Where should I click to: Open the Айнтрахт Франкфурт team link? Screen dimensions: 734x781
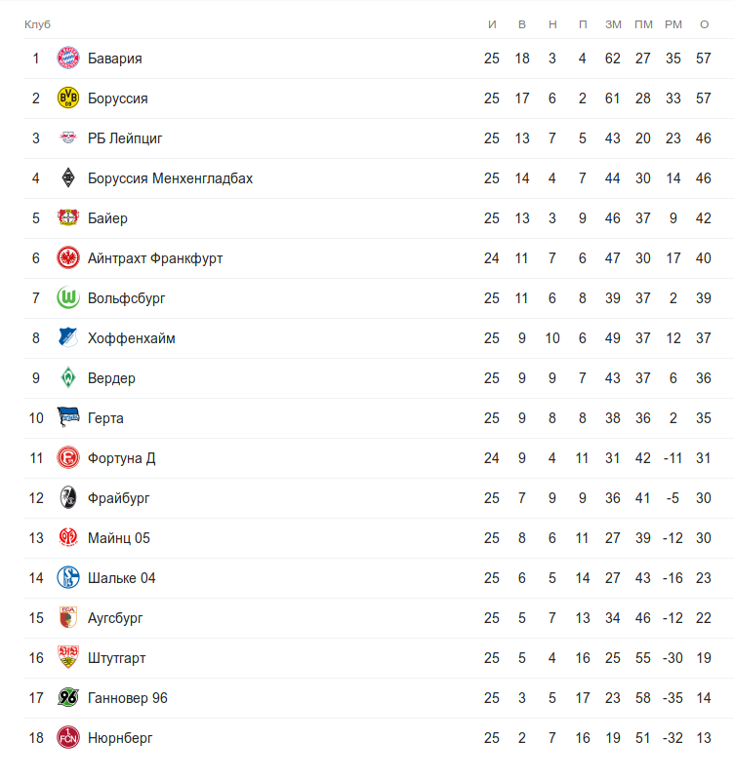[155, 258]
